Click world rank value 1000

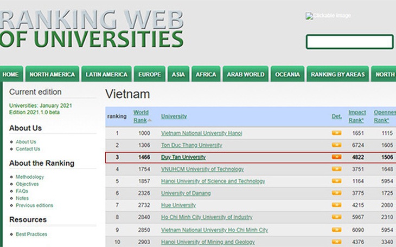click(144, 133)
